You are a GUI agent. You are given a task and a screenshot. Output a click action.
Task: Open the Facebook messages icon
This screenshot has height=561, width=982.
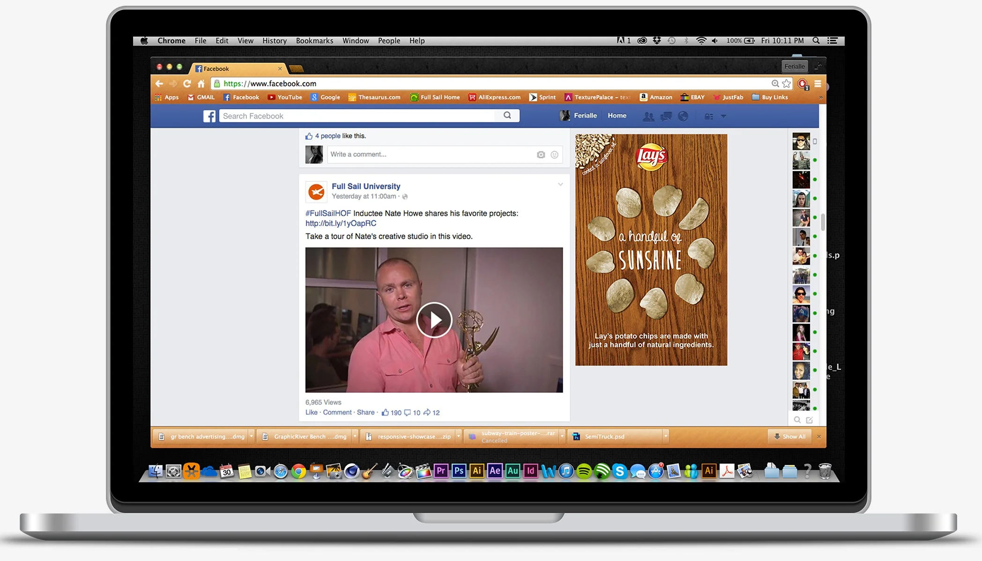(x=666, y=116)
